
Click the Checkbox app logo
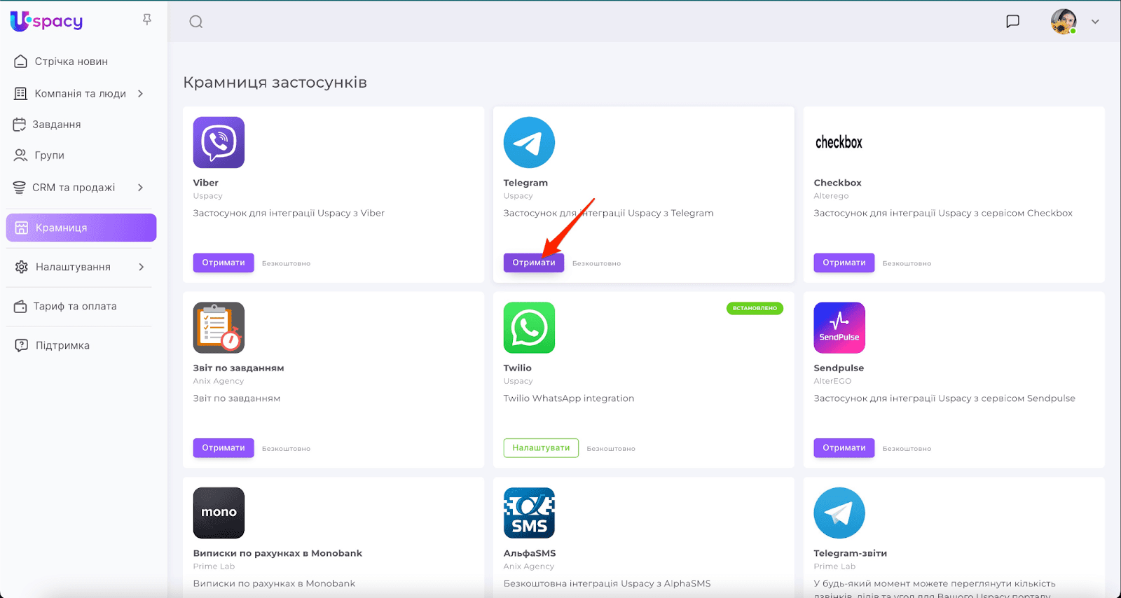(x=839, y=142)
